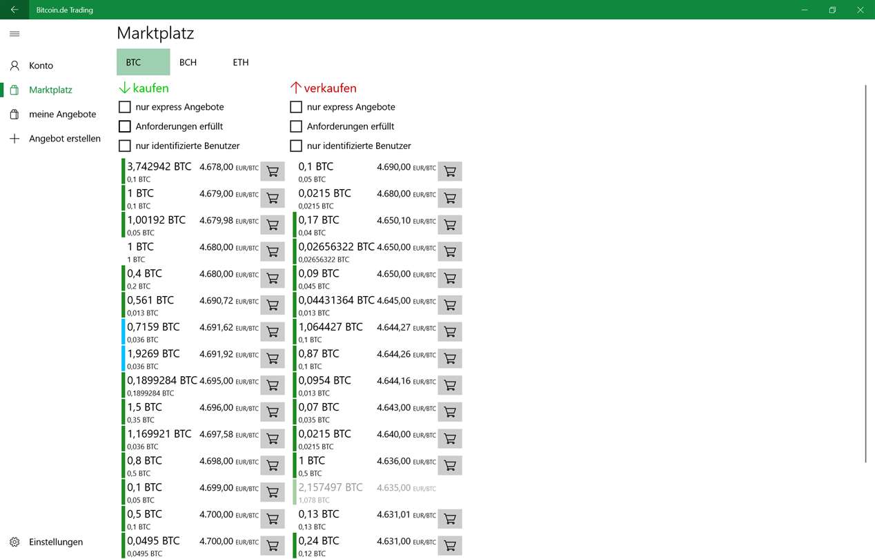Click cart for 1,9269 BTC buy offer
875x559 pixels.
coord(273,358)
